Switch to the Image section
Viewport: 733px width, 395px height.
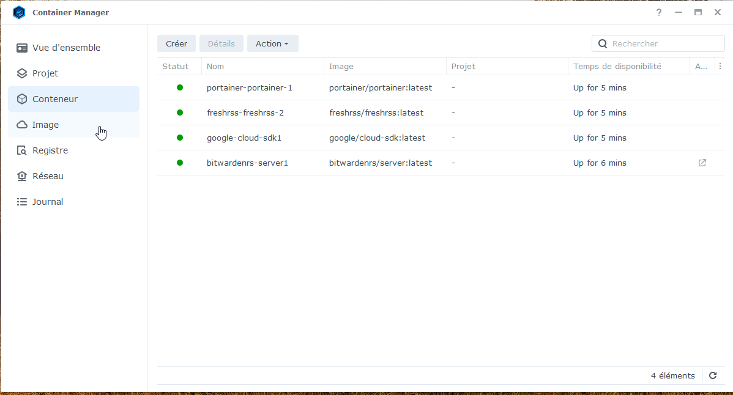74,125
